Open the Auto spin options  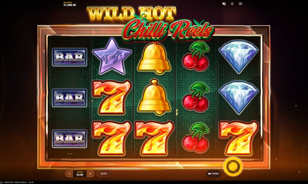[104, 174]
